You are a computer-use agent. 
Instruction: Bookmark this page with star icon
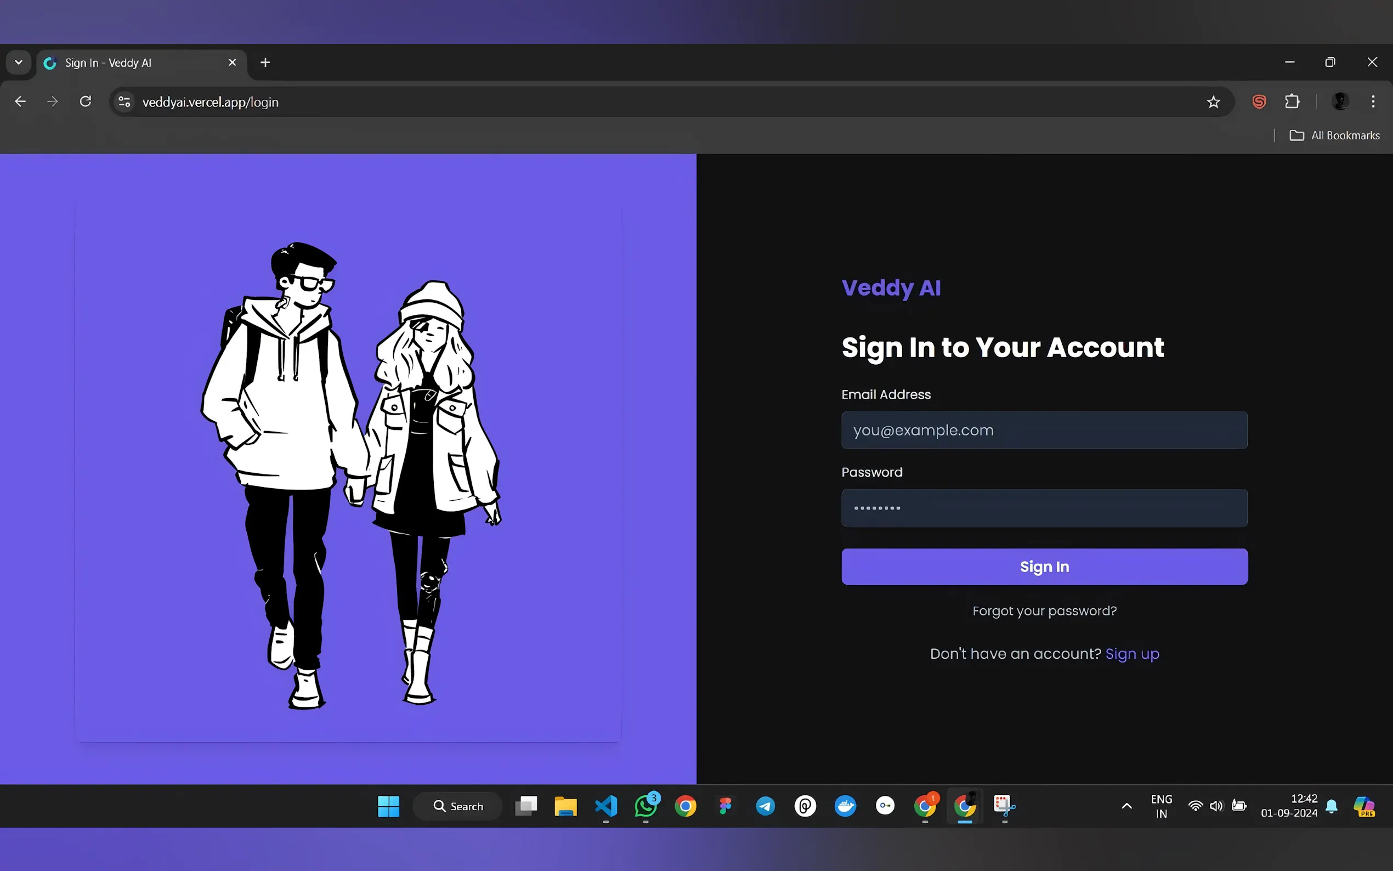[x=1213, y=102]
